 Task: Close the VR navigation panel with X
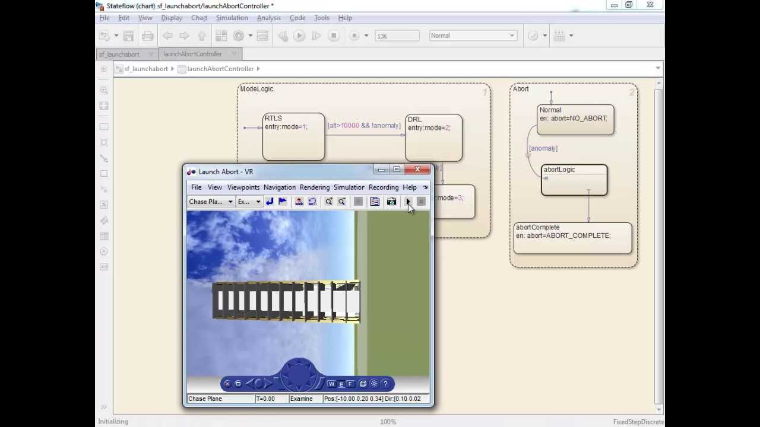[x=227, y=384]
